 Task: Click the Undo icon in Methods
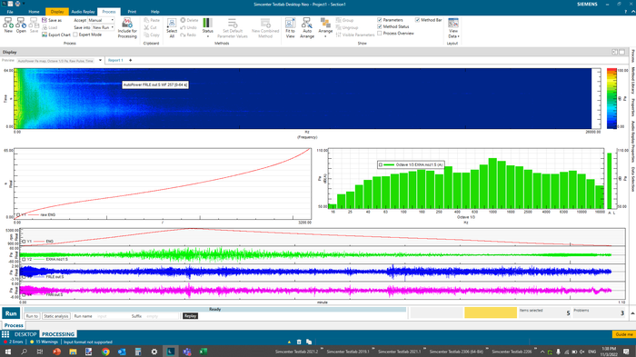(x=183, y=27)
